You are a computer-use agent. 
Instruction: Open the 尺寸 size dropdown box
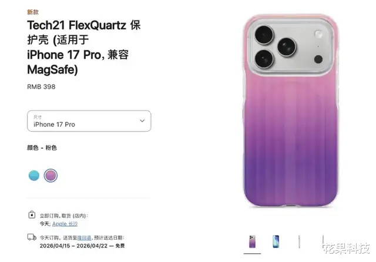click(x=89, y=121)
